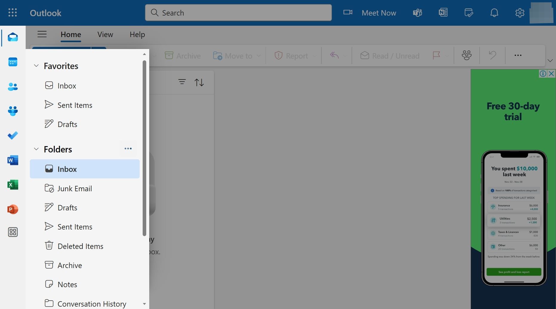Open the Settings gear
The height and width of the screenshot is (309, 556).
pyautogui.click(x=520, y=13)
